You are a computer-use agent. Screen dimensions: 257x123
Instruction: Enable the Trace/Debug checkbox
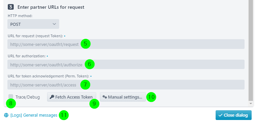click(11, 97)
